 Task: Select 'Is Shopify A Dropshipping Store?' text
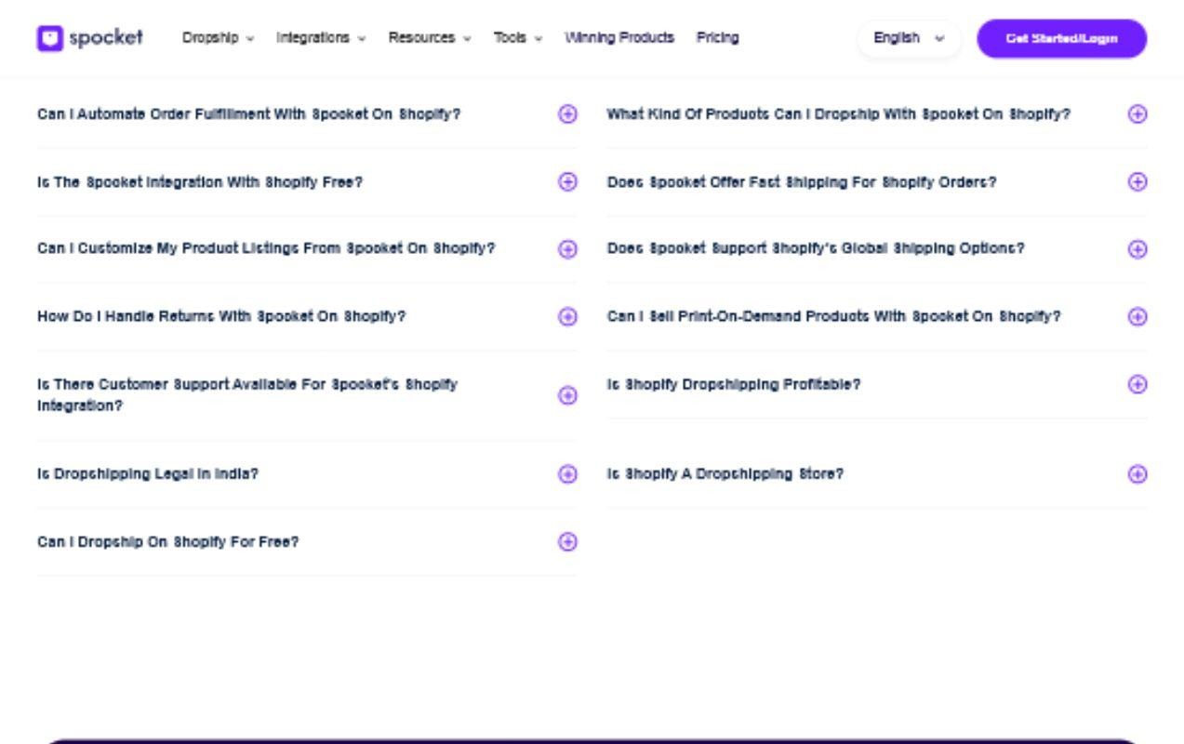pyautogui.click(x=725, y=474)
